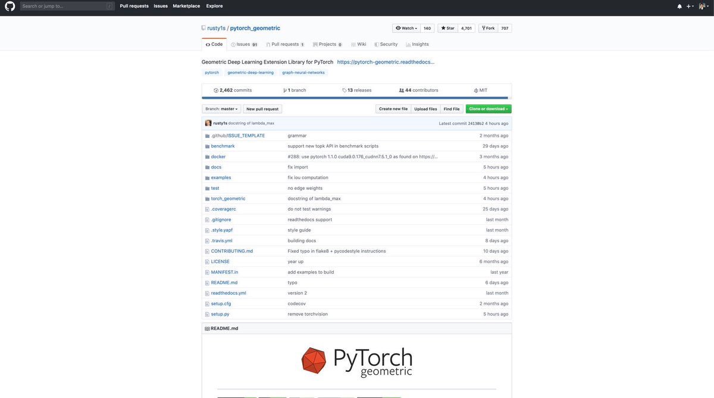Viewport: 714px width, 398px height.
Task: Fork the repository
Action: (x=488, y=28)
